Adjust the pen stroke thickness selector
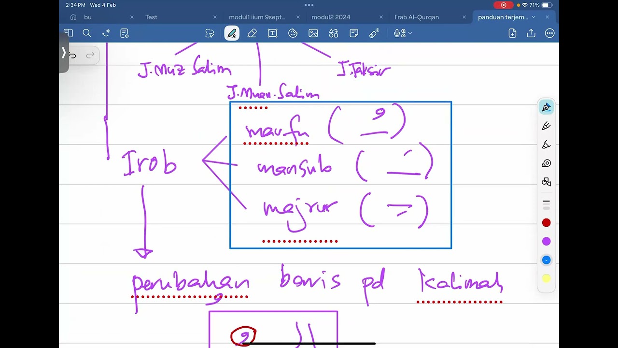 point(546,204)
